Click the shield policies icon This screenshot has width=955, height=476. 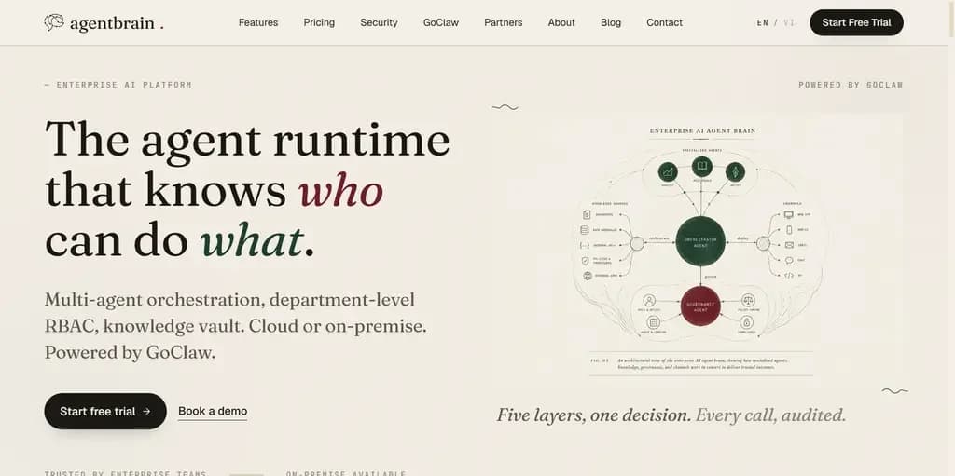click(586, 261)
